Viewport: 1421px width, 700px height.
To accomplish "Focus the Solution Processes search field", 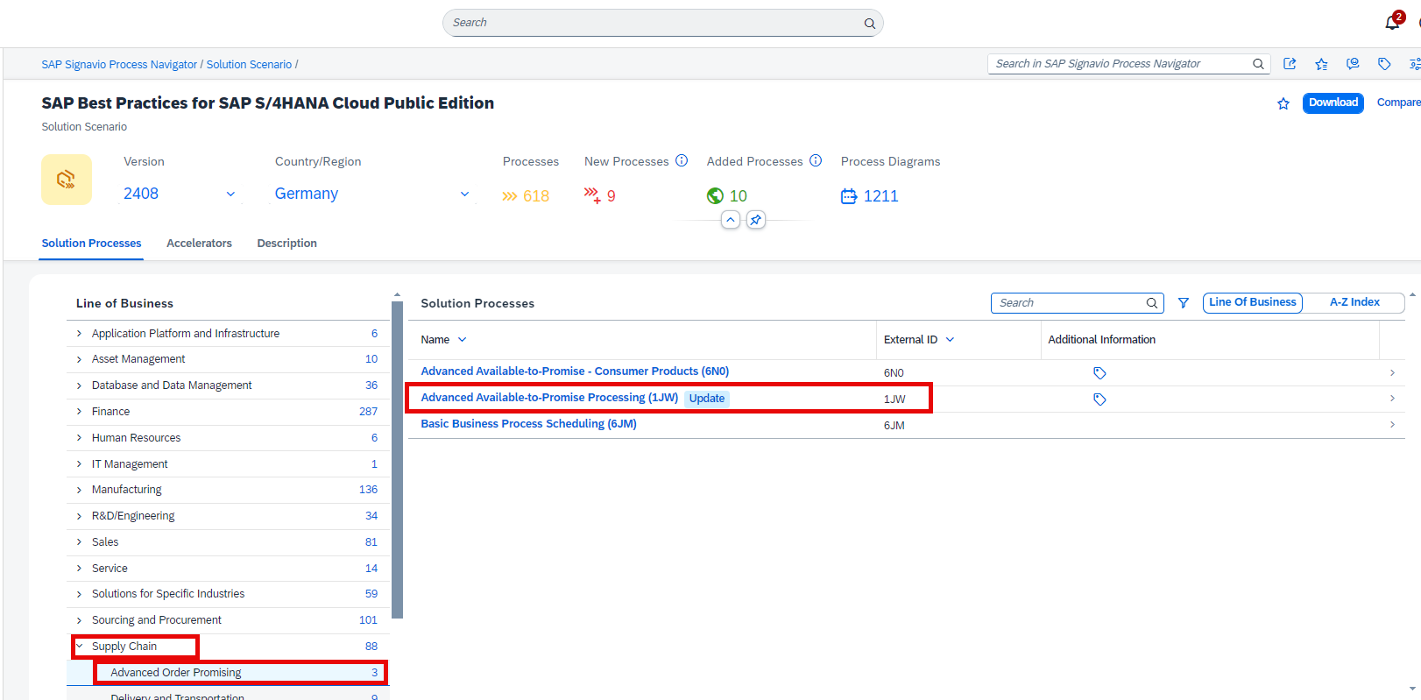I will click(1077, 303).
